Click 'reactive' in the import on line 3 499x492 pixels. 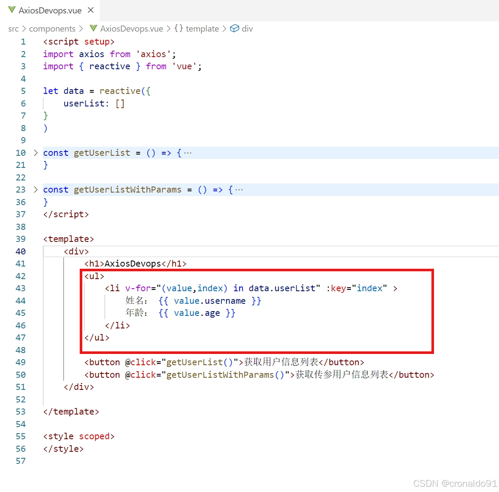[x=110, y=66]
